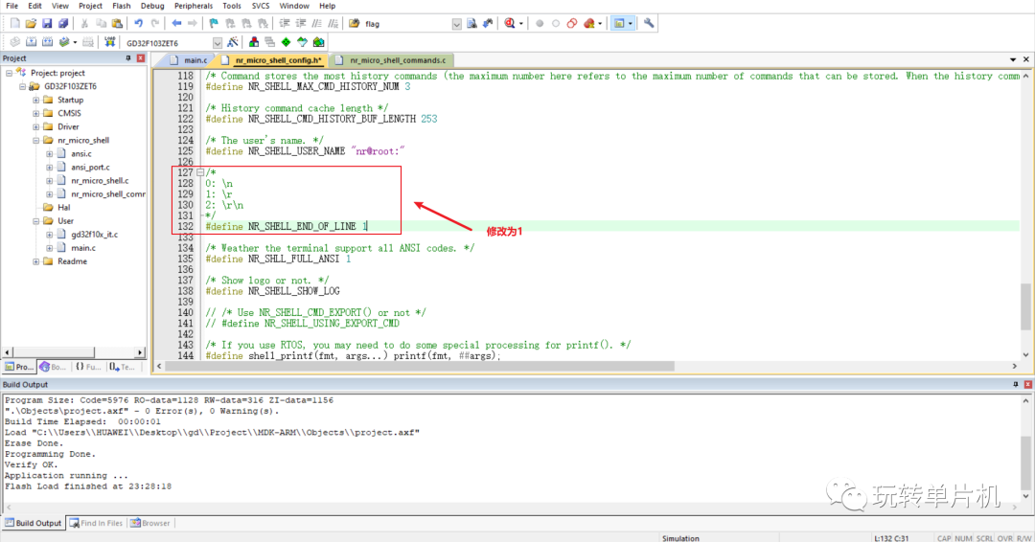This screenshot has height=542, width=1035.
Task: Insert a bookmark using the flag icon
Action: [x=213, y=23]
